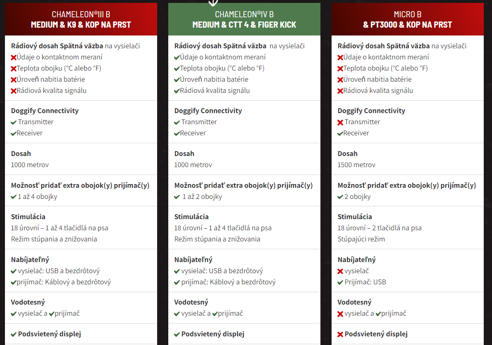The image size is (492, 345).
Task: Click Vodotesný heading in Micro B column
Action: 354,302
